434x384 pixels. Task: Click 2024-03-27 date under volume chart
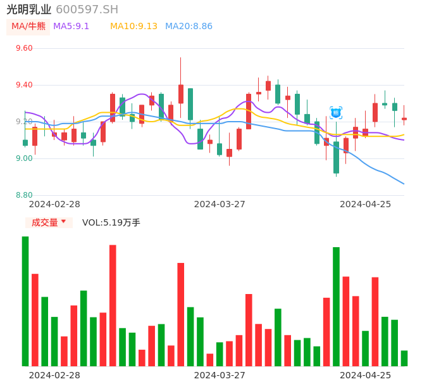220,375
